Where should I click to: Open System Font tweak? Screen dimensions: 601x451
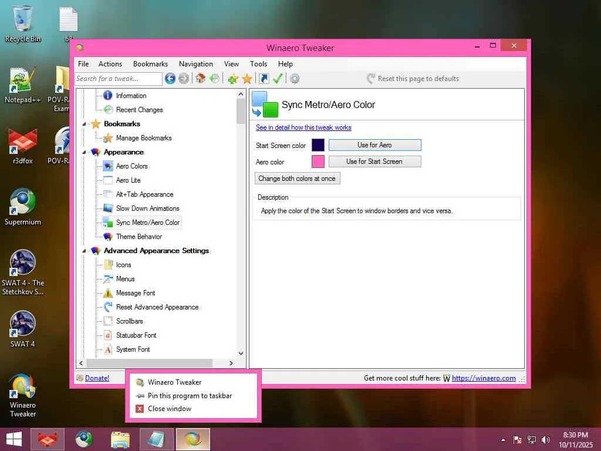(133, 349)
